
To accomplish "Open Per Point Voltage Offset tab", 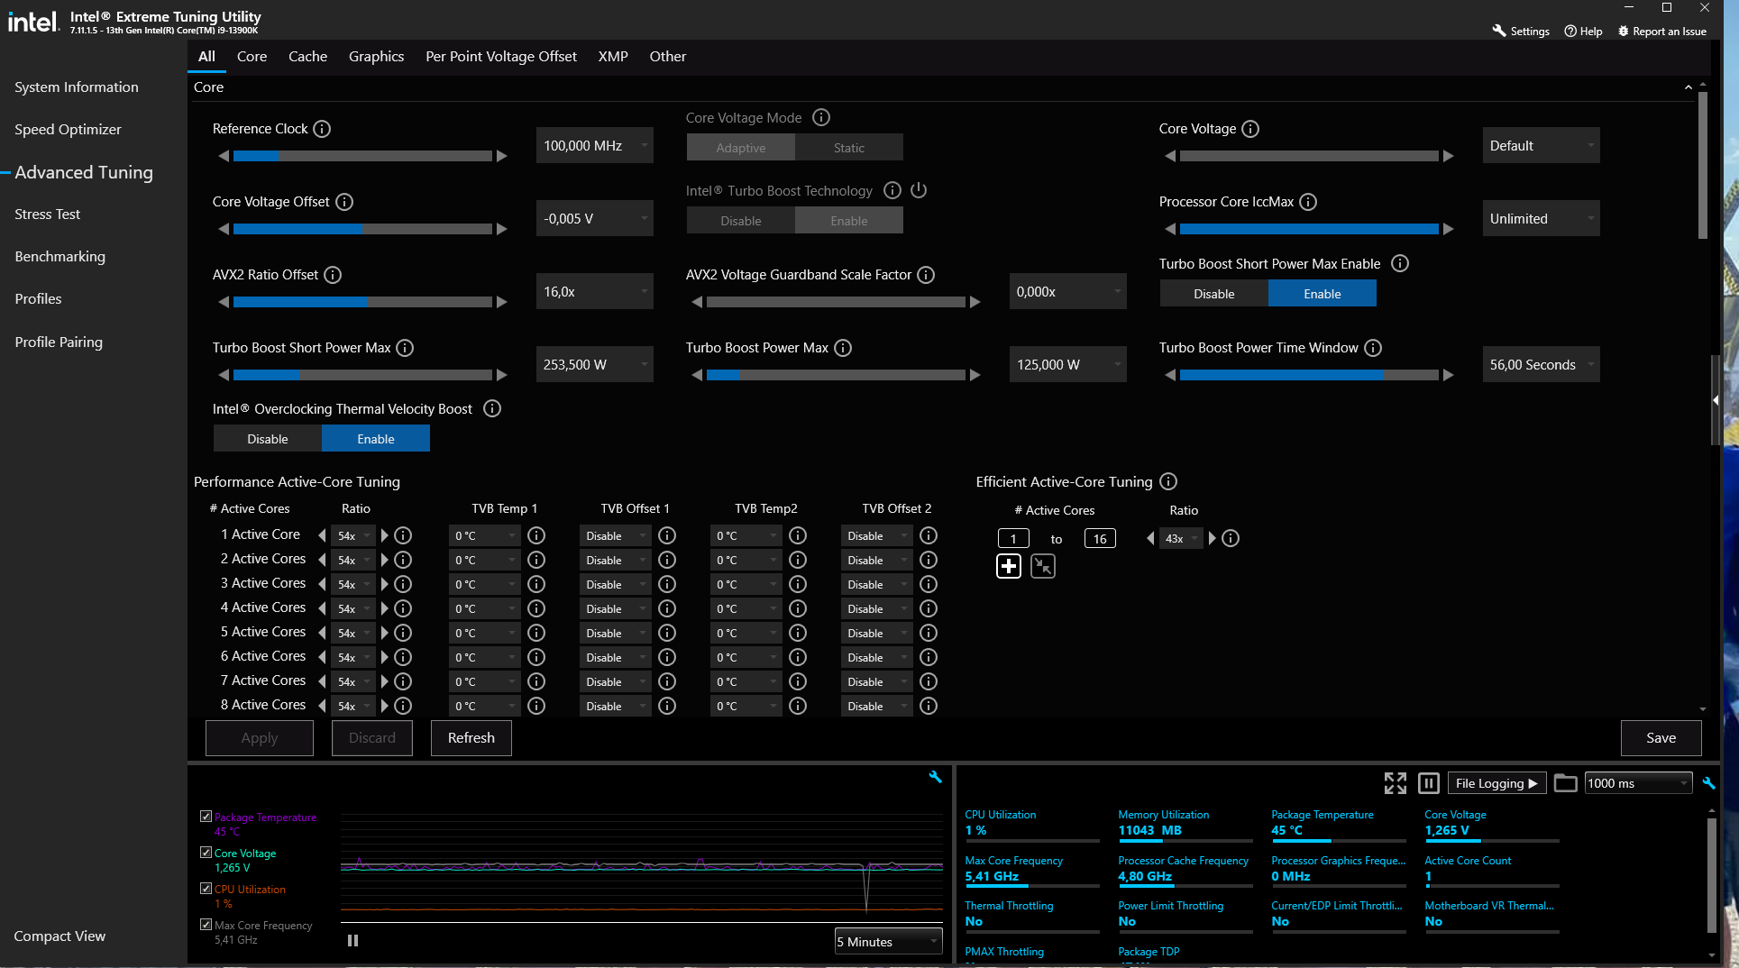I will tap(501, 56).
